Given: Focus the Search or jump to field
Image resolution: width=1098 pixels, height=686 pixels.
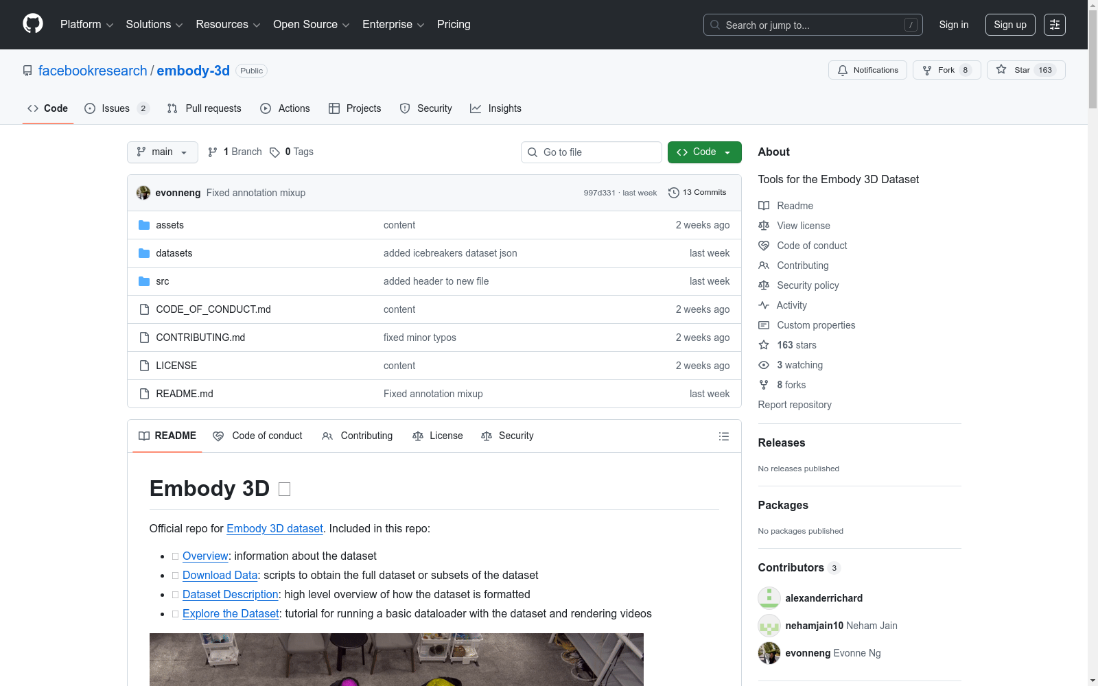Looking at the screenshot, I should tap(813, 25).
